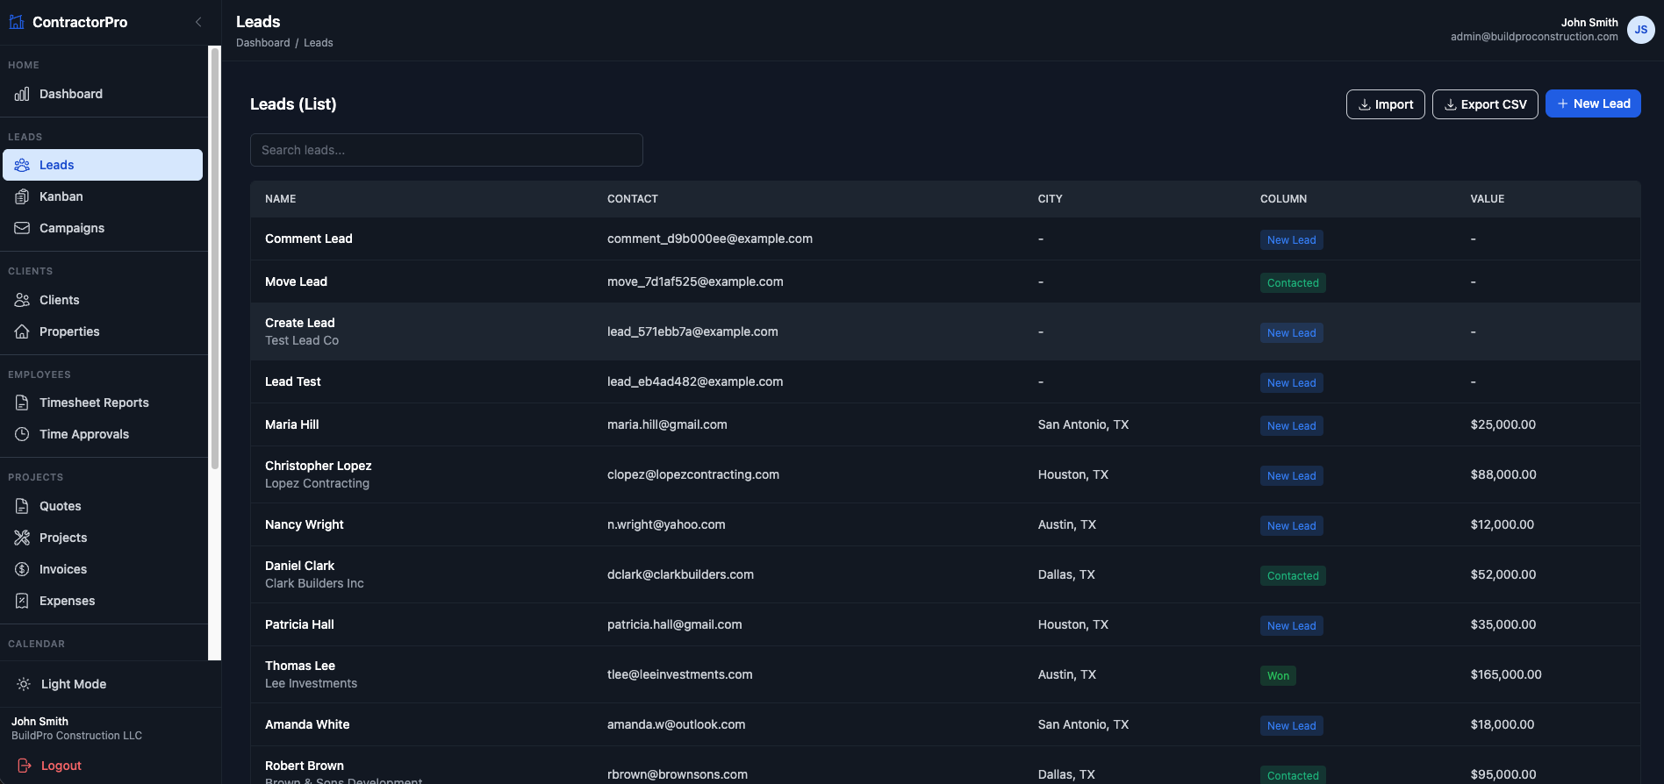Viewport: 1664px width, 784px height.
Task: Click the Expenses receipt icon
Action: 22,601
